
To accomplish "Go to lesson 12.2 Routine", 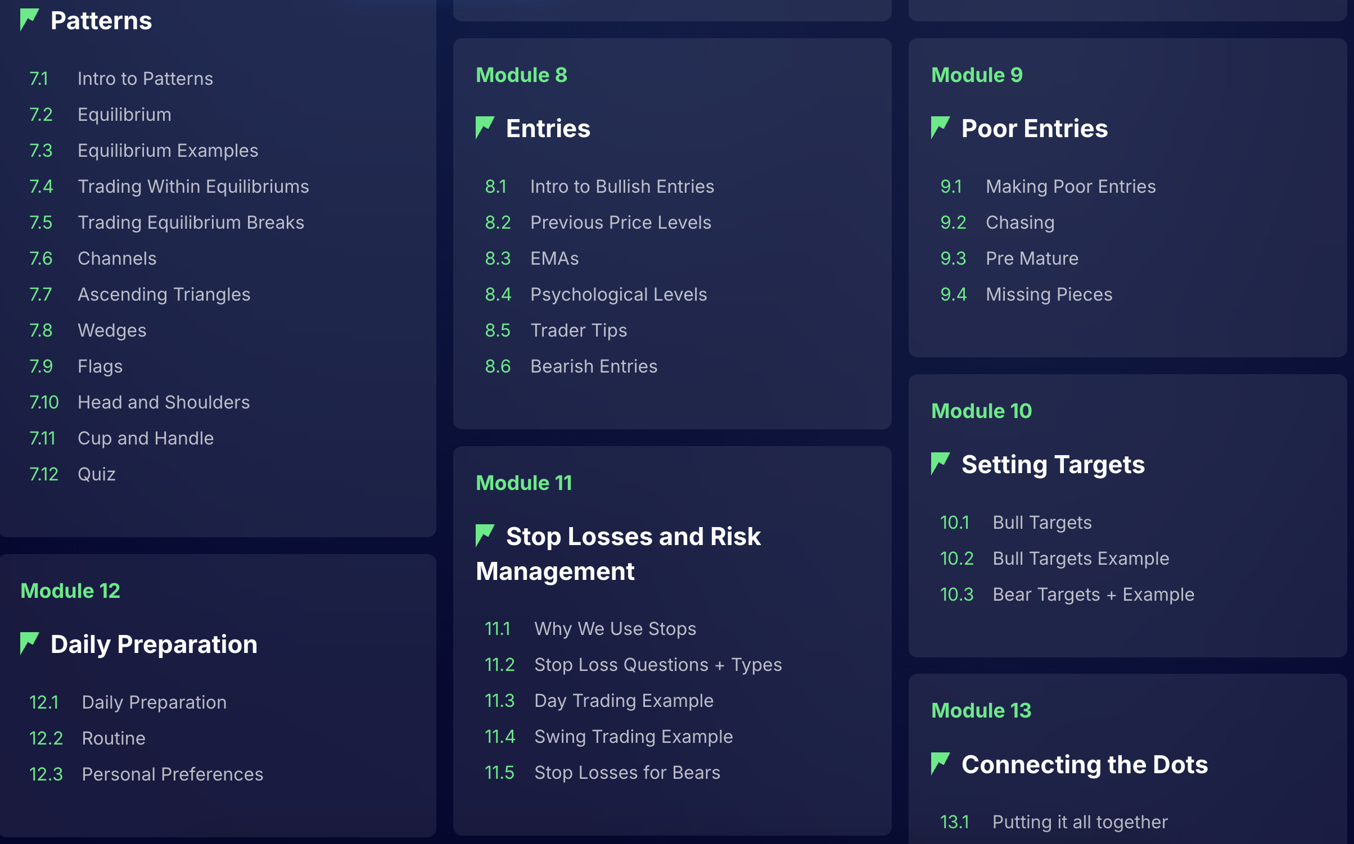I will tap(113, 738).
